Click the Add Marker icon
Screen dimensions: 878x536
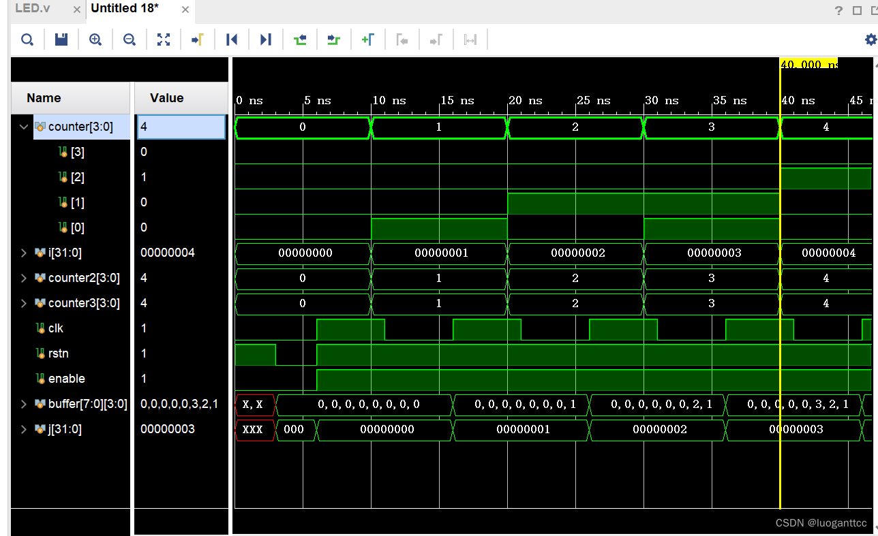pyautogui.click(x=368, y=40)
